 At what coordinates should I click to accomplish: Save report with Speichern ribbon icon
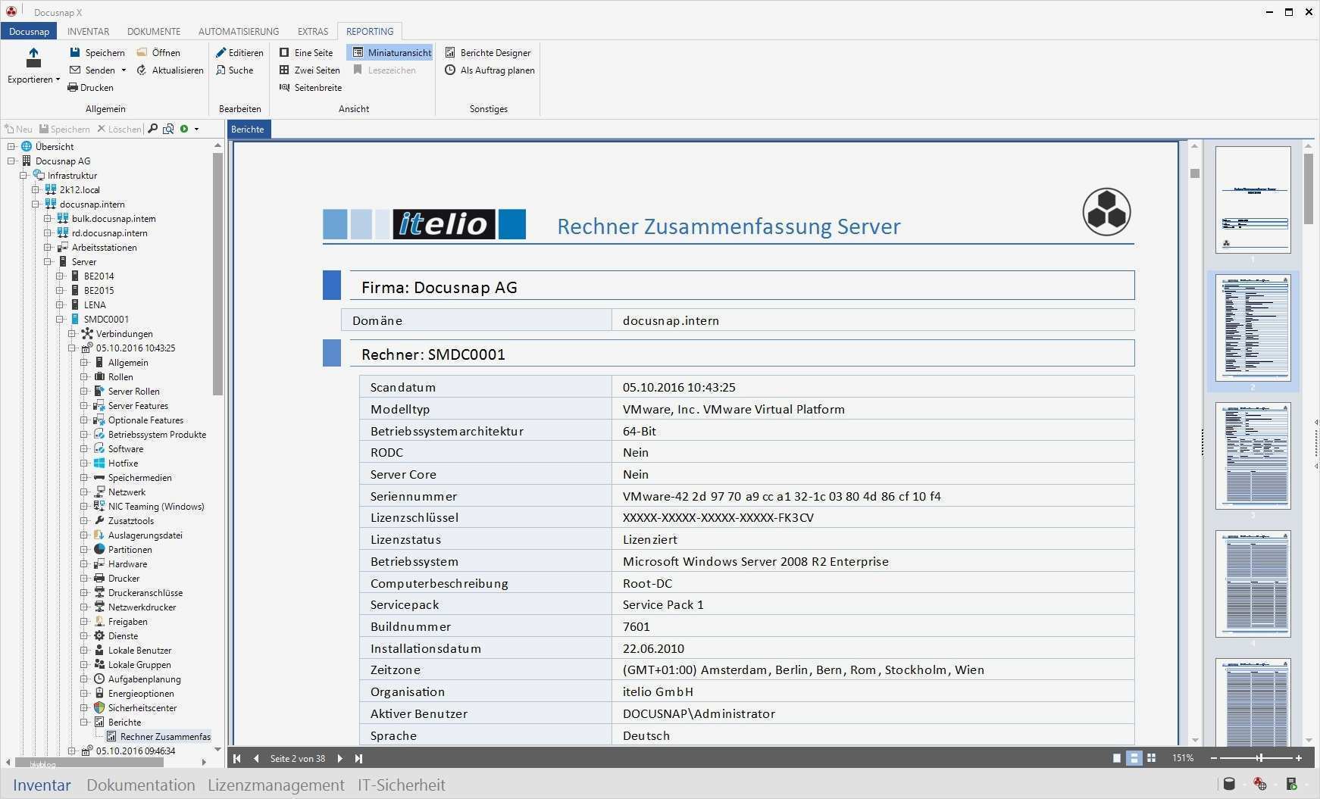tap(75, 52)
